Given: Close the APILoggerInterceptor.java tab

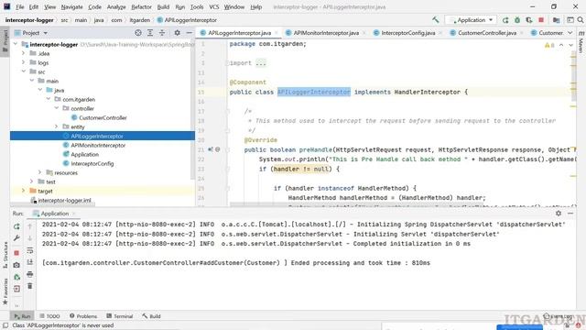Looking at the screenshot, I should tap(277, 33).
